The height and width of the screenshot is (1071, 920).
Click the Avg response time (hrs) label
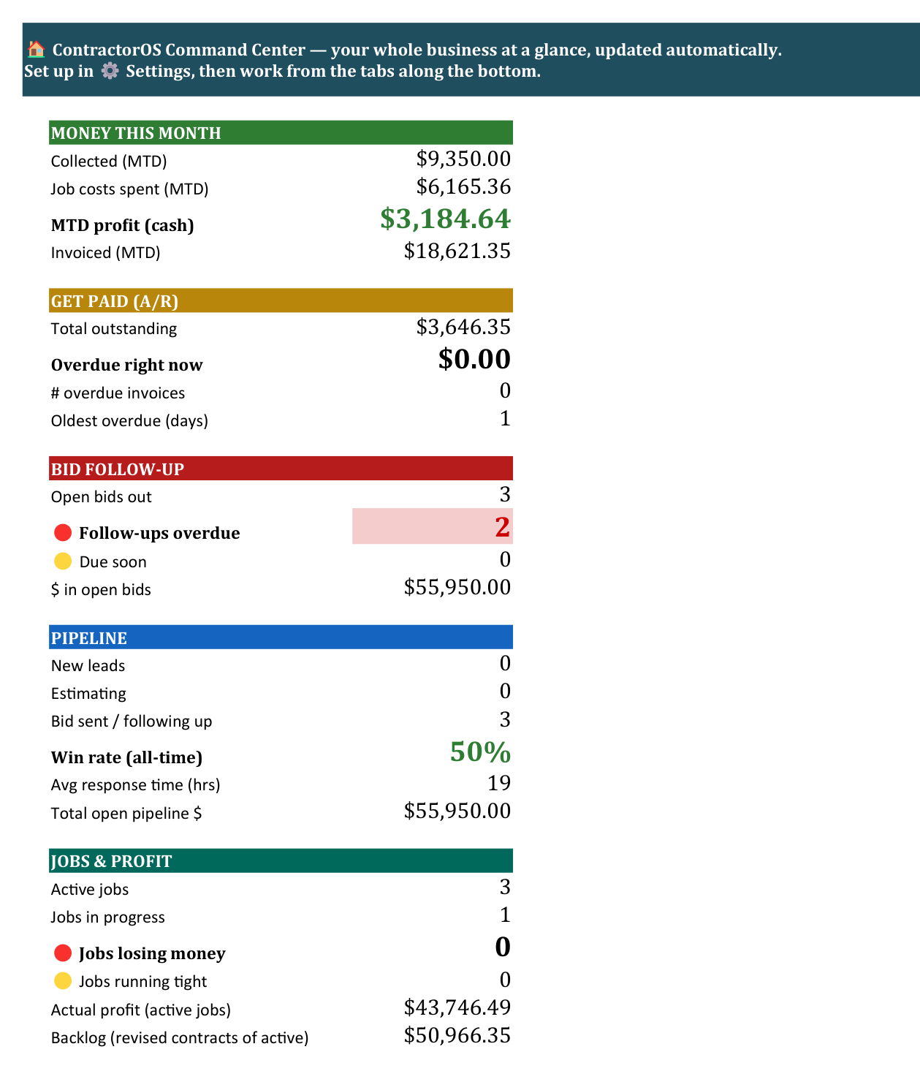coord(135,785)
